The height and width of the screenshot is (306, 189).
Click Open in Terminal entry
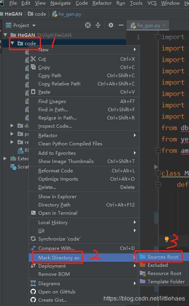58,213
